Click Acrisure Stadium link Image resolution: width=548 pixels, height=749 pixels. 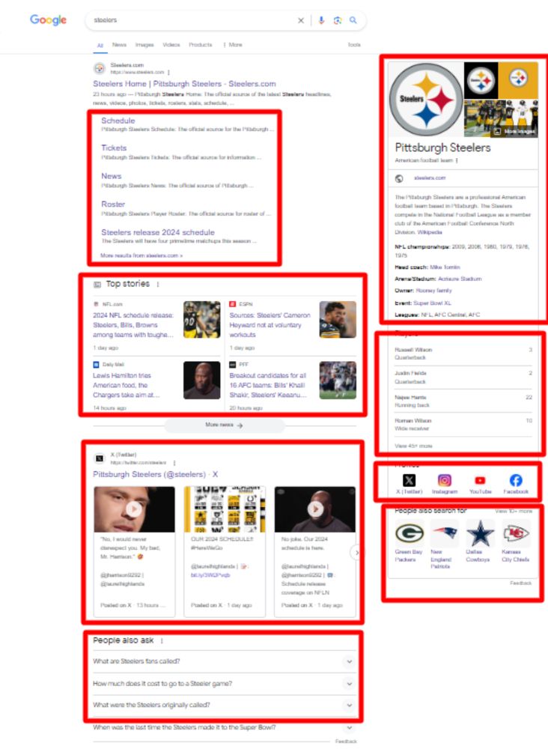460,279
